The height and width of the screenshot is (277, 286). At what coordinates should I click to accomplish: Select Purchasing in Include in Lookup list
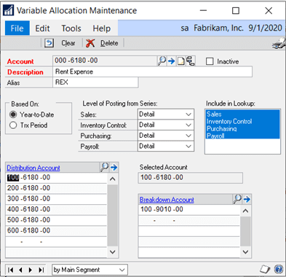tap(242, 128)
